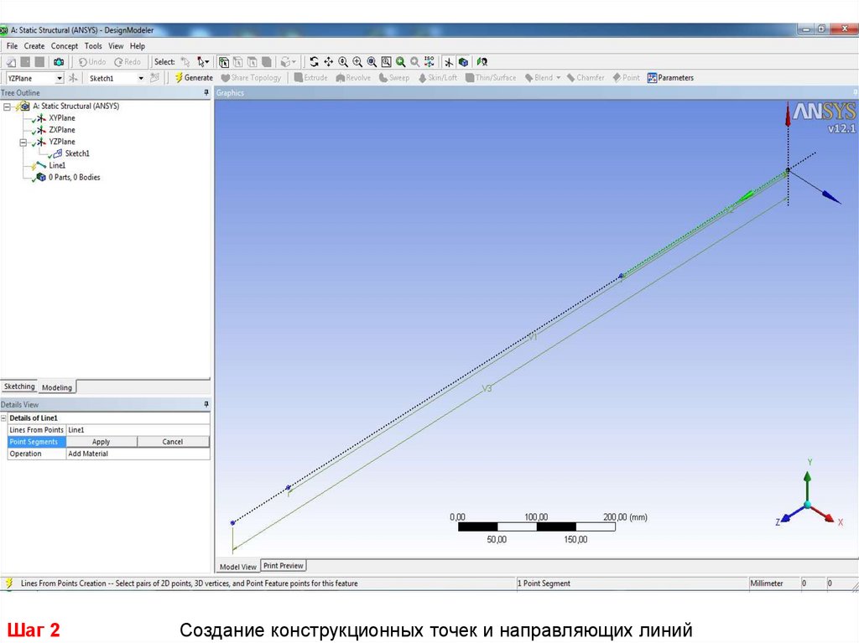This screenshot has width=859, height=643.
Task: Collapse the A: Static Structural tree root
Action: 7,106
